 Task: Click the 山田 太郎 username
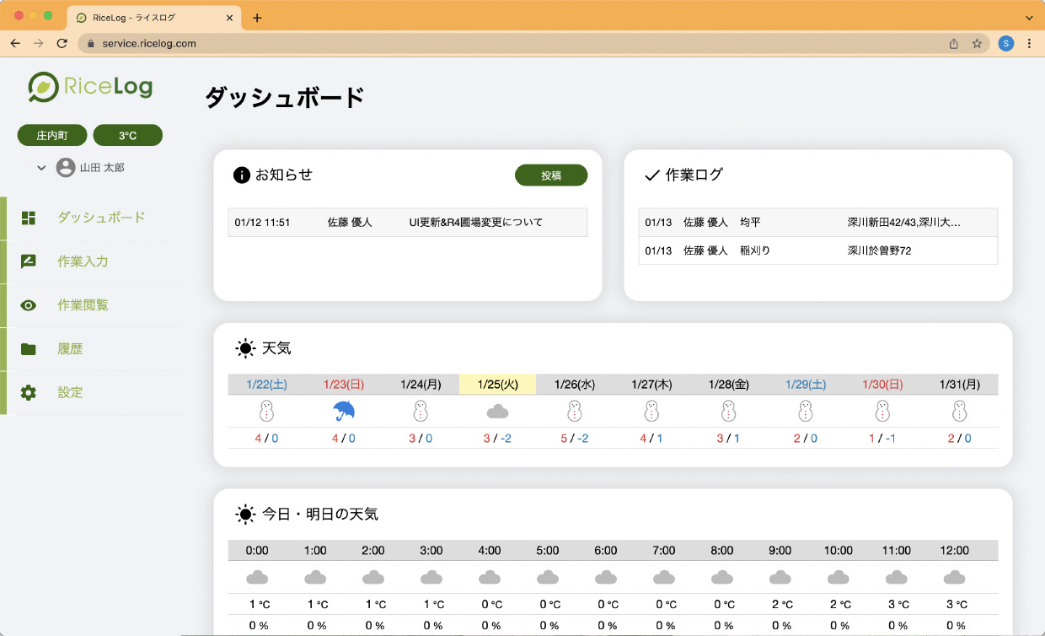102,168
